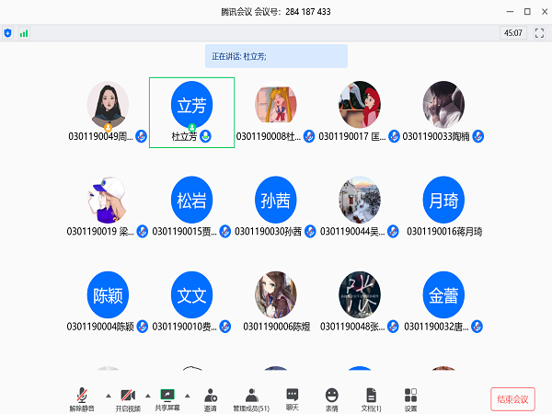Click the unmute microphone icon (解除静音)
Viewport: 552px width, 414px height.
(x=82, y=394)
